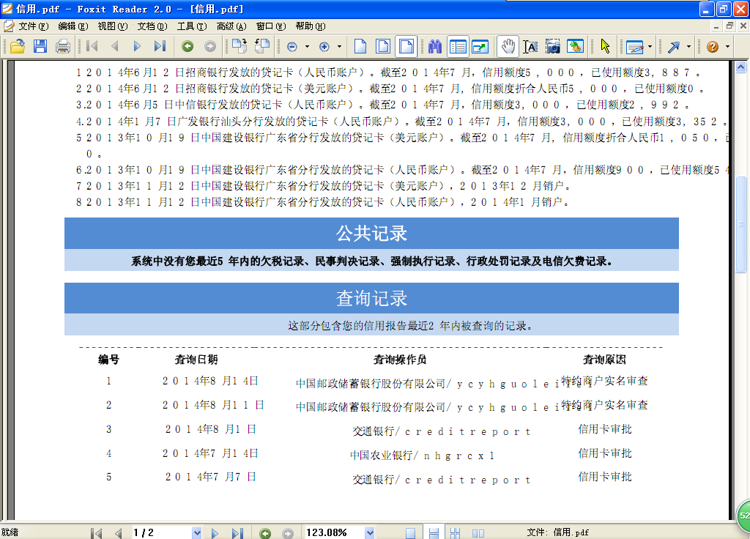Go to the last page in the toolbar
Screen dimensions: 750x539
(x=160, y=46)
